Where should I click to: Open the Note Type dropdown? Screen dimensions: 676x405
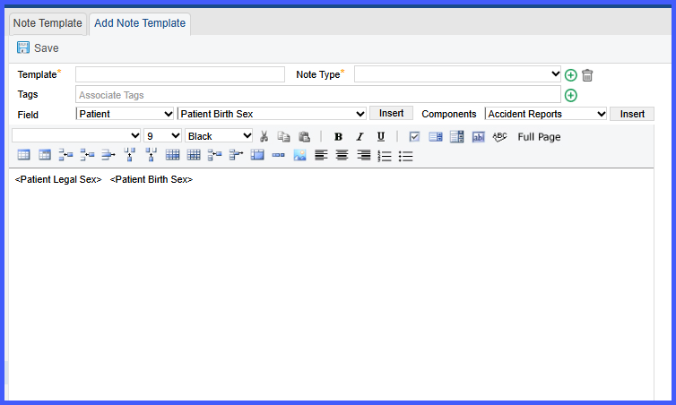coord(457,74)
